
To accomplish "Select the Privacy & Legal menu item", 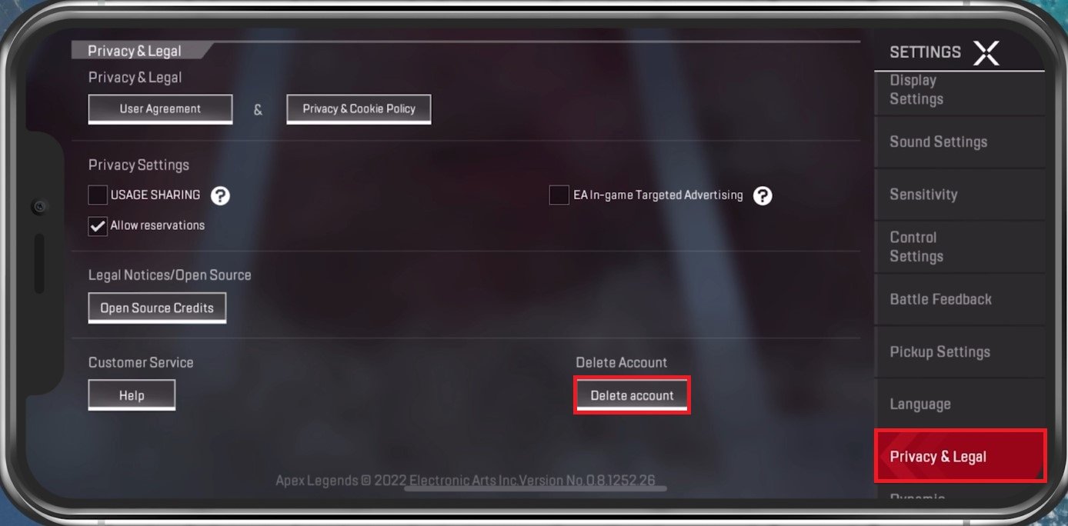I will tap(960, 456).
